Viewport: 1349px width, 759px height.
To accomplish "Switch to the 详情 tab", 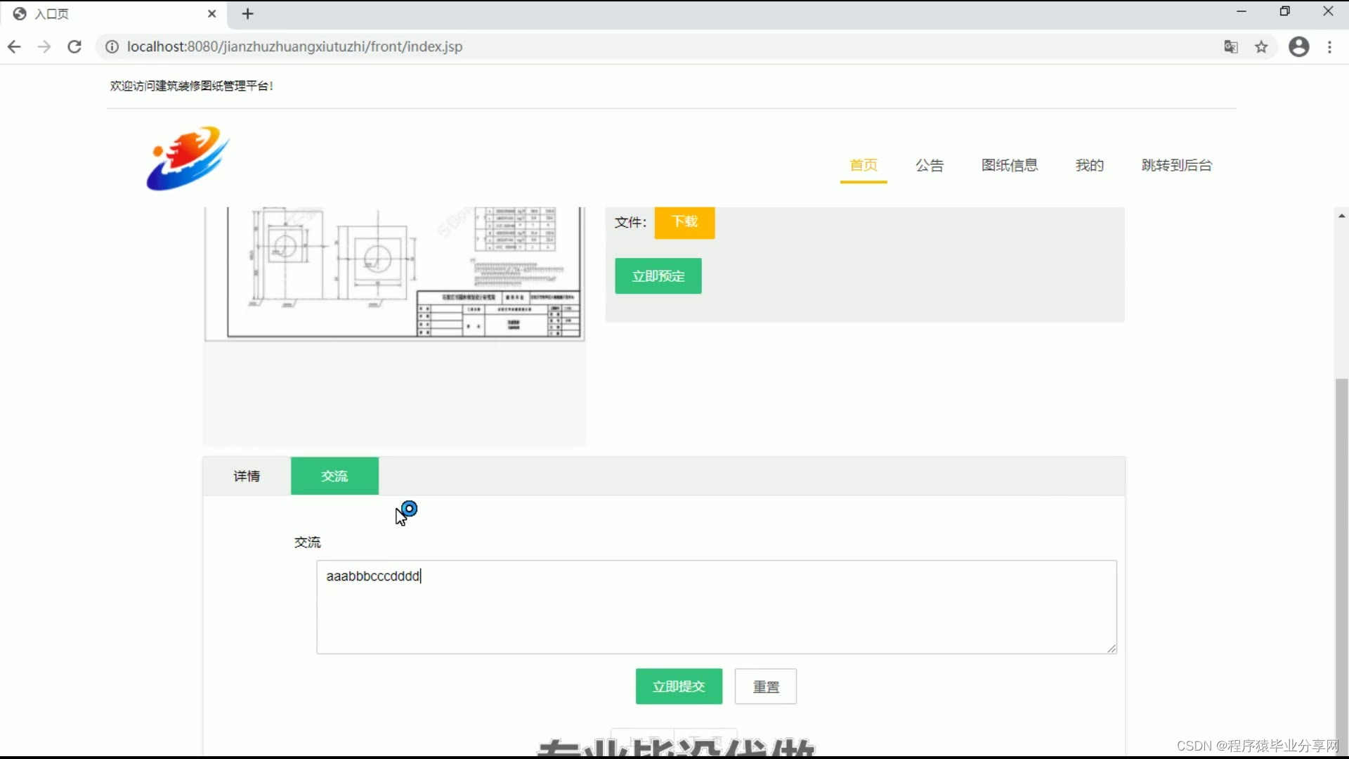I will pyautogui.click(x=247, y=476).
